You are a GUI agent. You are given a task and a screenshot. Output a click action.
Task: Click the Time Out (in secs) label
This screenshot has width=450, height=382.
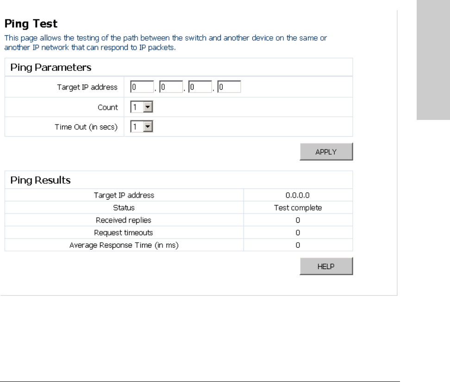[x=86, y=127]
